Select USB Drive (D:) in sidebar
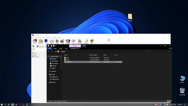The height and width of the screenshot is (106, 188). [56, 79]
